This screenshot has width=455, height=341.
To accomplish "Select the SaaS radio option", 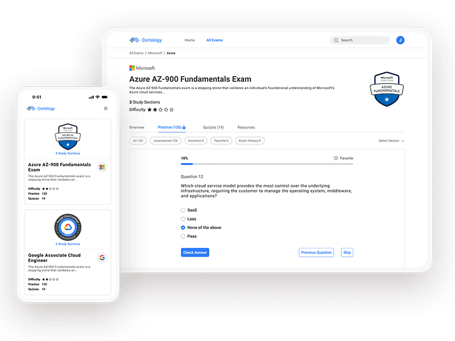I will [x=183, y=210].
